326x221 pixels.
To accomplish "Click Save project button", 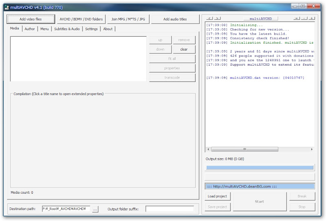I will (x=218, y=207).
